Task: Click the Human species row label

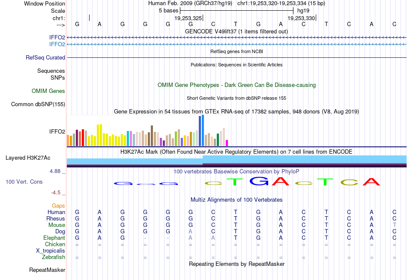Action: click(56, 212)
